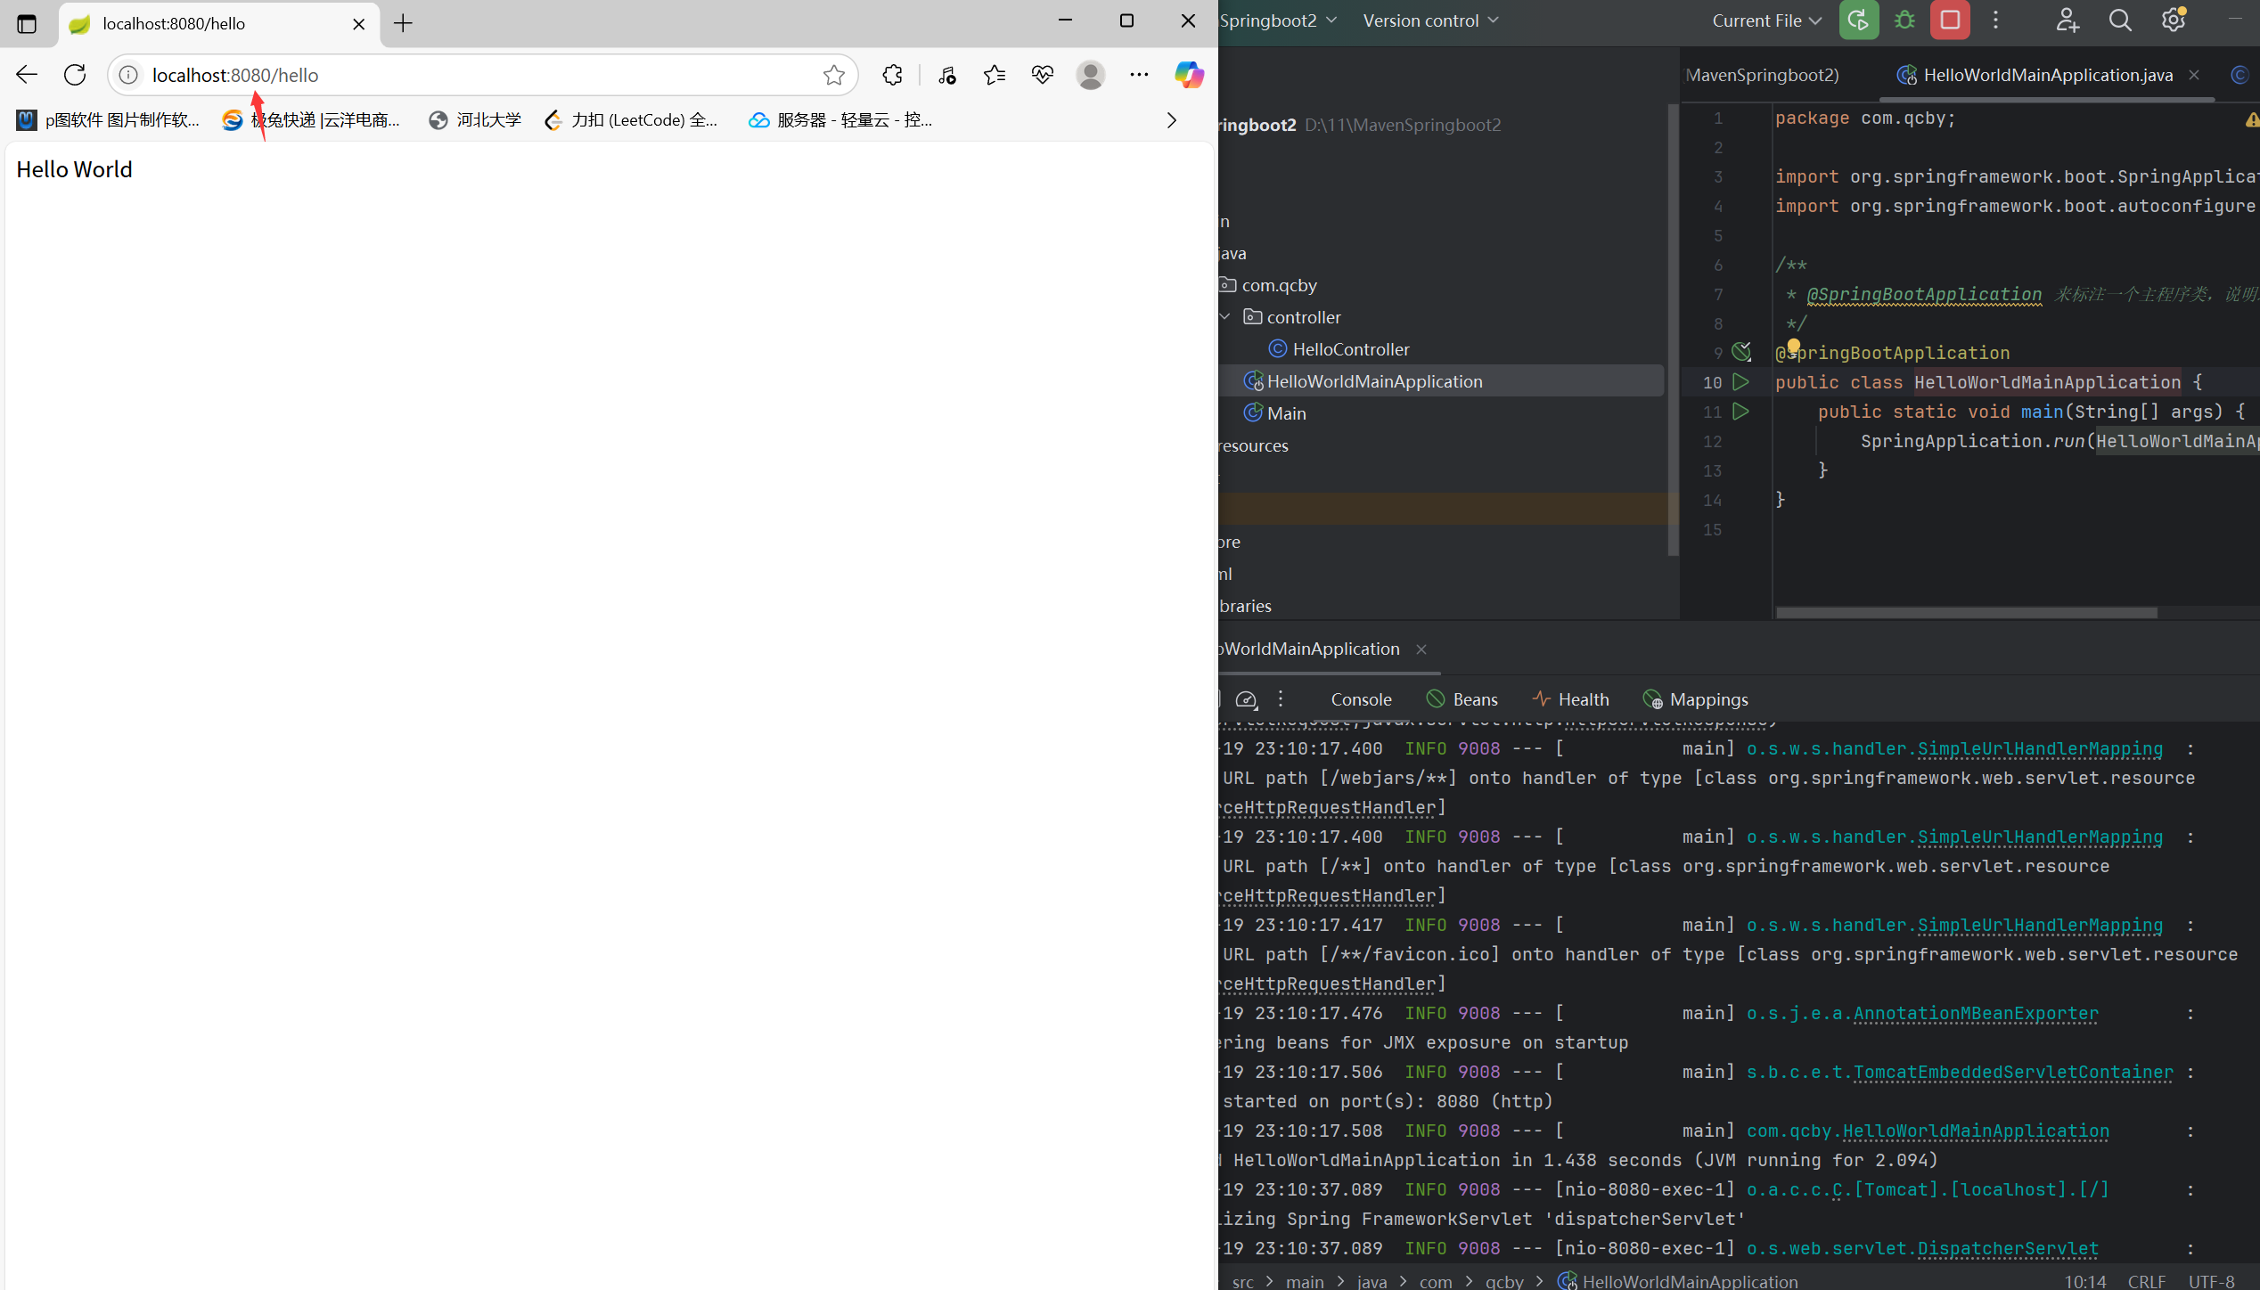2260x1290 pixels.
Task: Rerun the application in IntelliJ toolbar
Action: coord(1859,20)
